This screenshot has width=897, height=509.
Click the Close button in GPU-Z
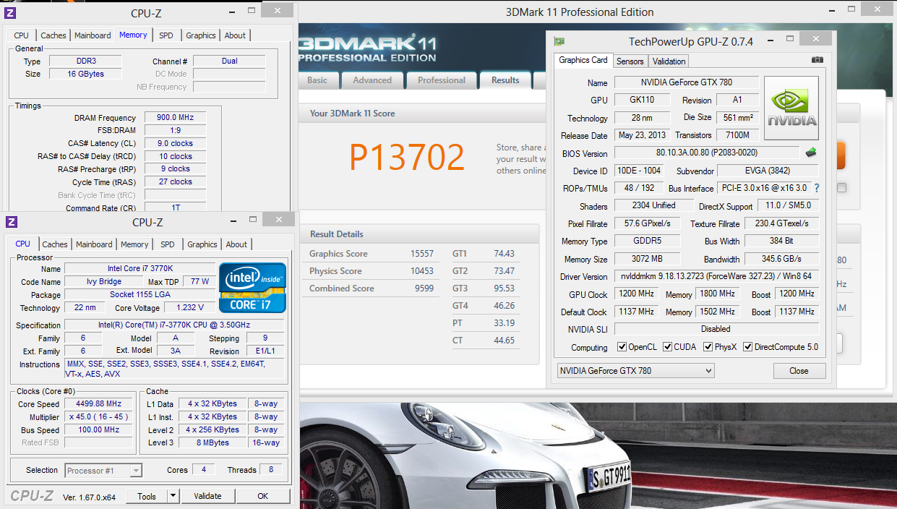point(799,371)
